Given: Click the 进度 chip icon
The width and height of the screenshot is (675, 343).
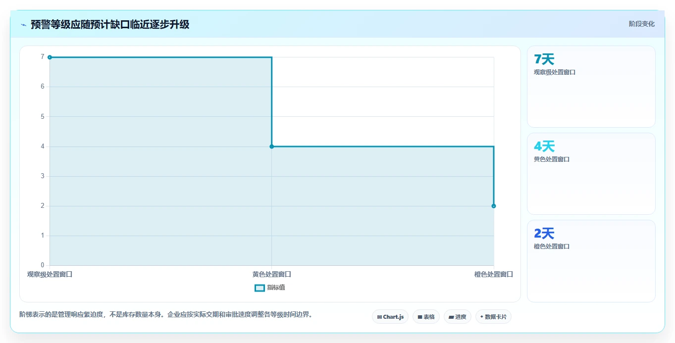Looking at the screenshot, I should pyautogui.click(x=451, y=317).
